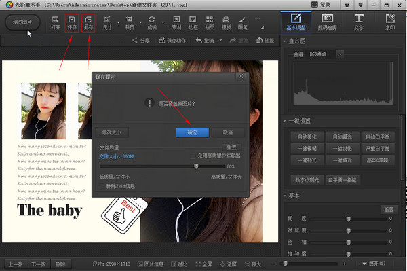Click 自动曝光 button
The height and width of the screenshot is (271, 407).
(x=343, y=137)
